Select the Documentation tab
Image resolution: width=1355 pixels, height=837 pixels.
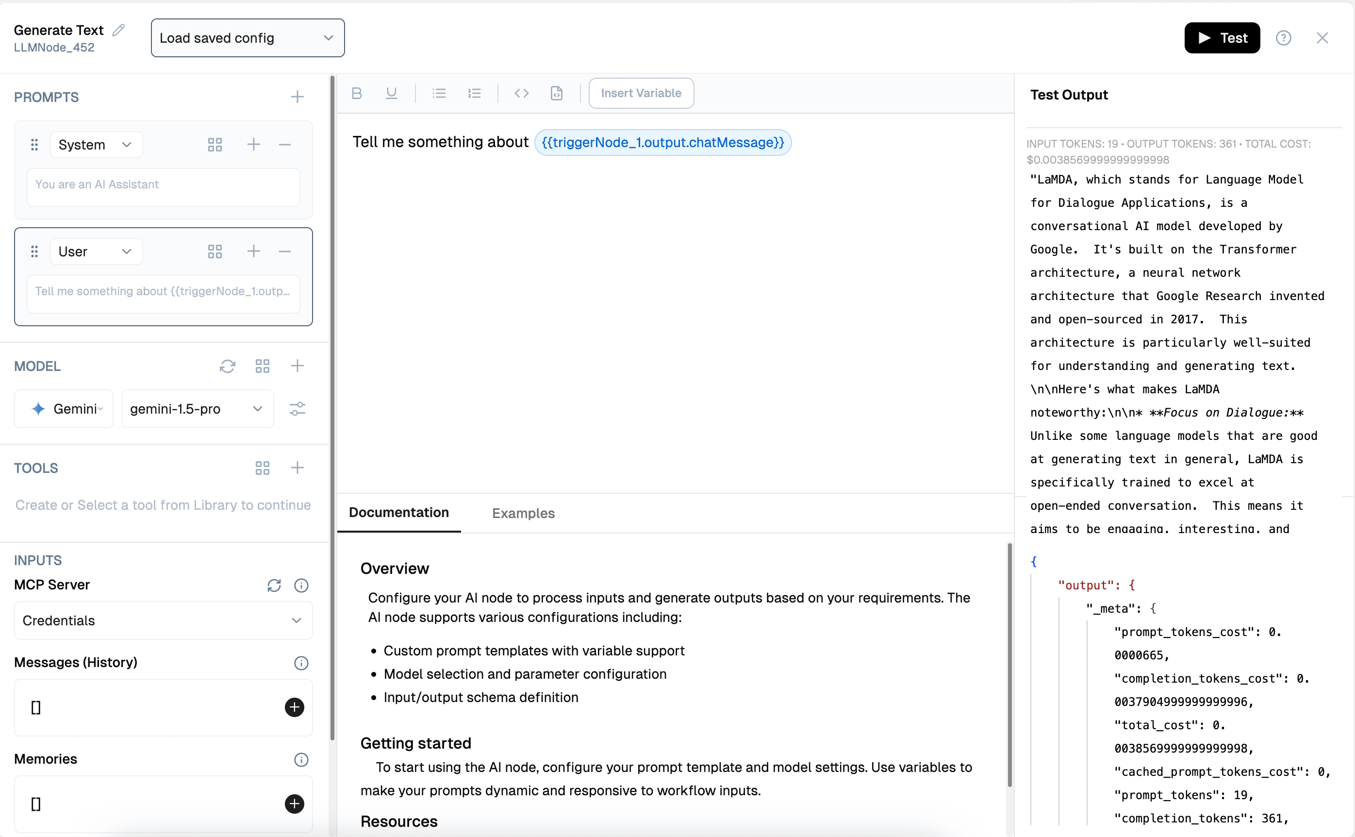pyautogui.click(x=398, y=513)
